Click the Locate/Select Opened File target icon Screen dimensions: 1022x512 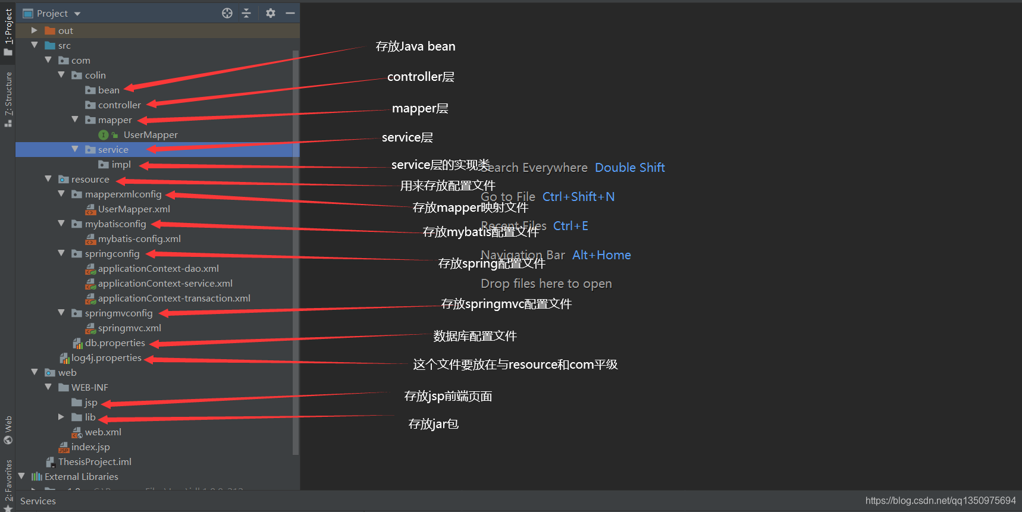click(x=227, y=13)
